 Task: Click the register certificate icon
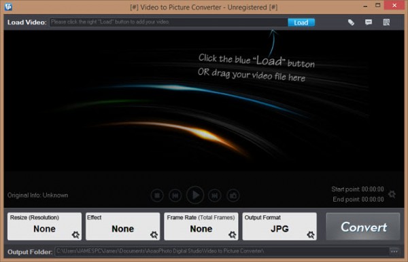click(386, 22)
